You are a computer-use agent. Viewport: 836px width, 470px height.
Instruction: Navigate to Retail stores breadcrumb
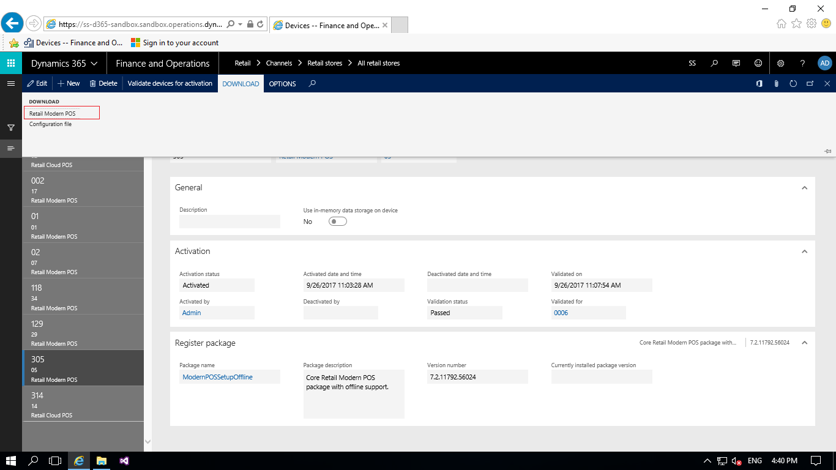(325, 63)
